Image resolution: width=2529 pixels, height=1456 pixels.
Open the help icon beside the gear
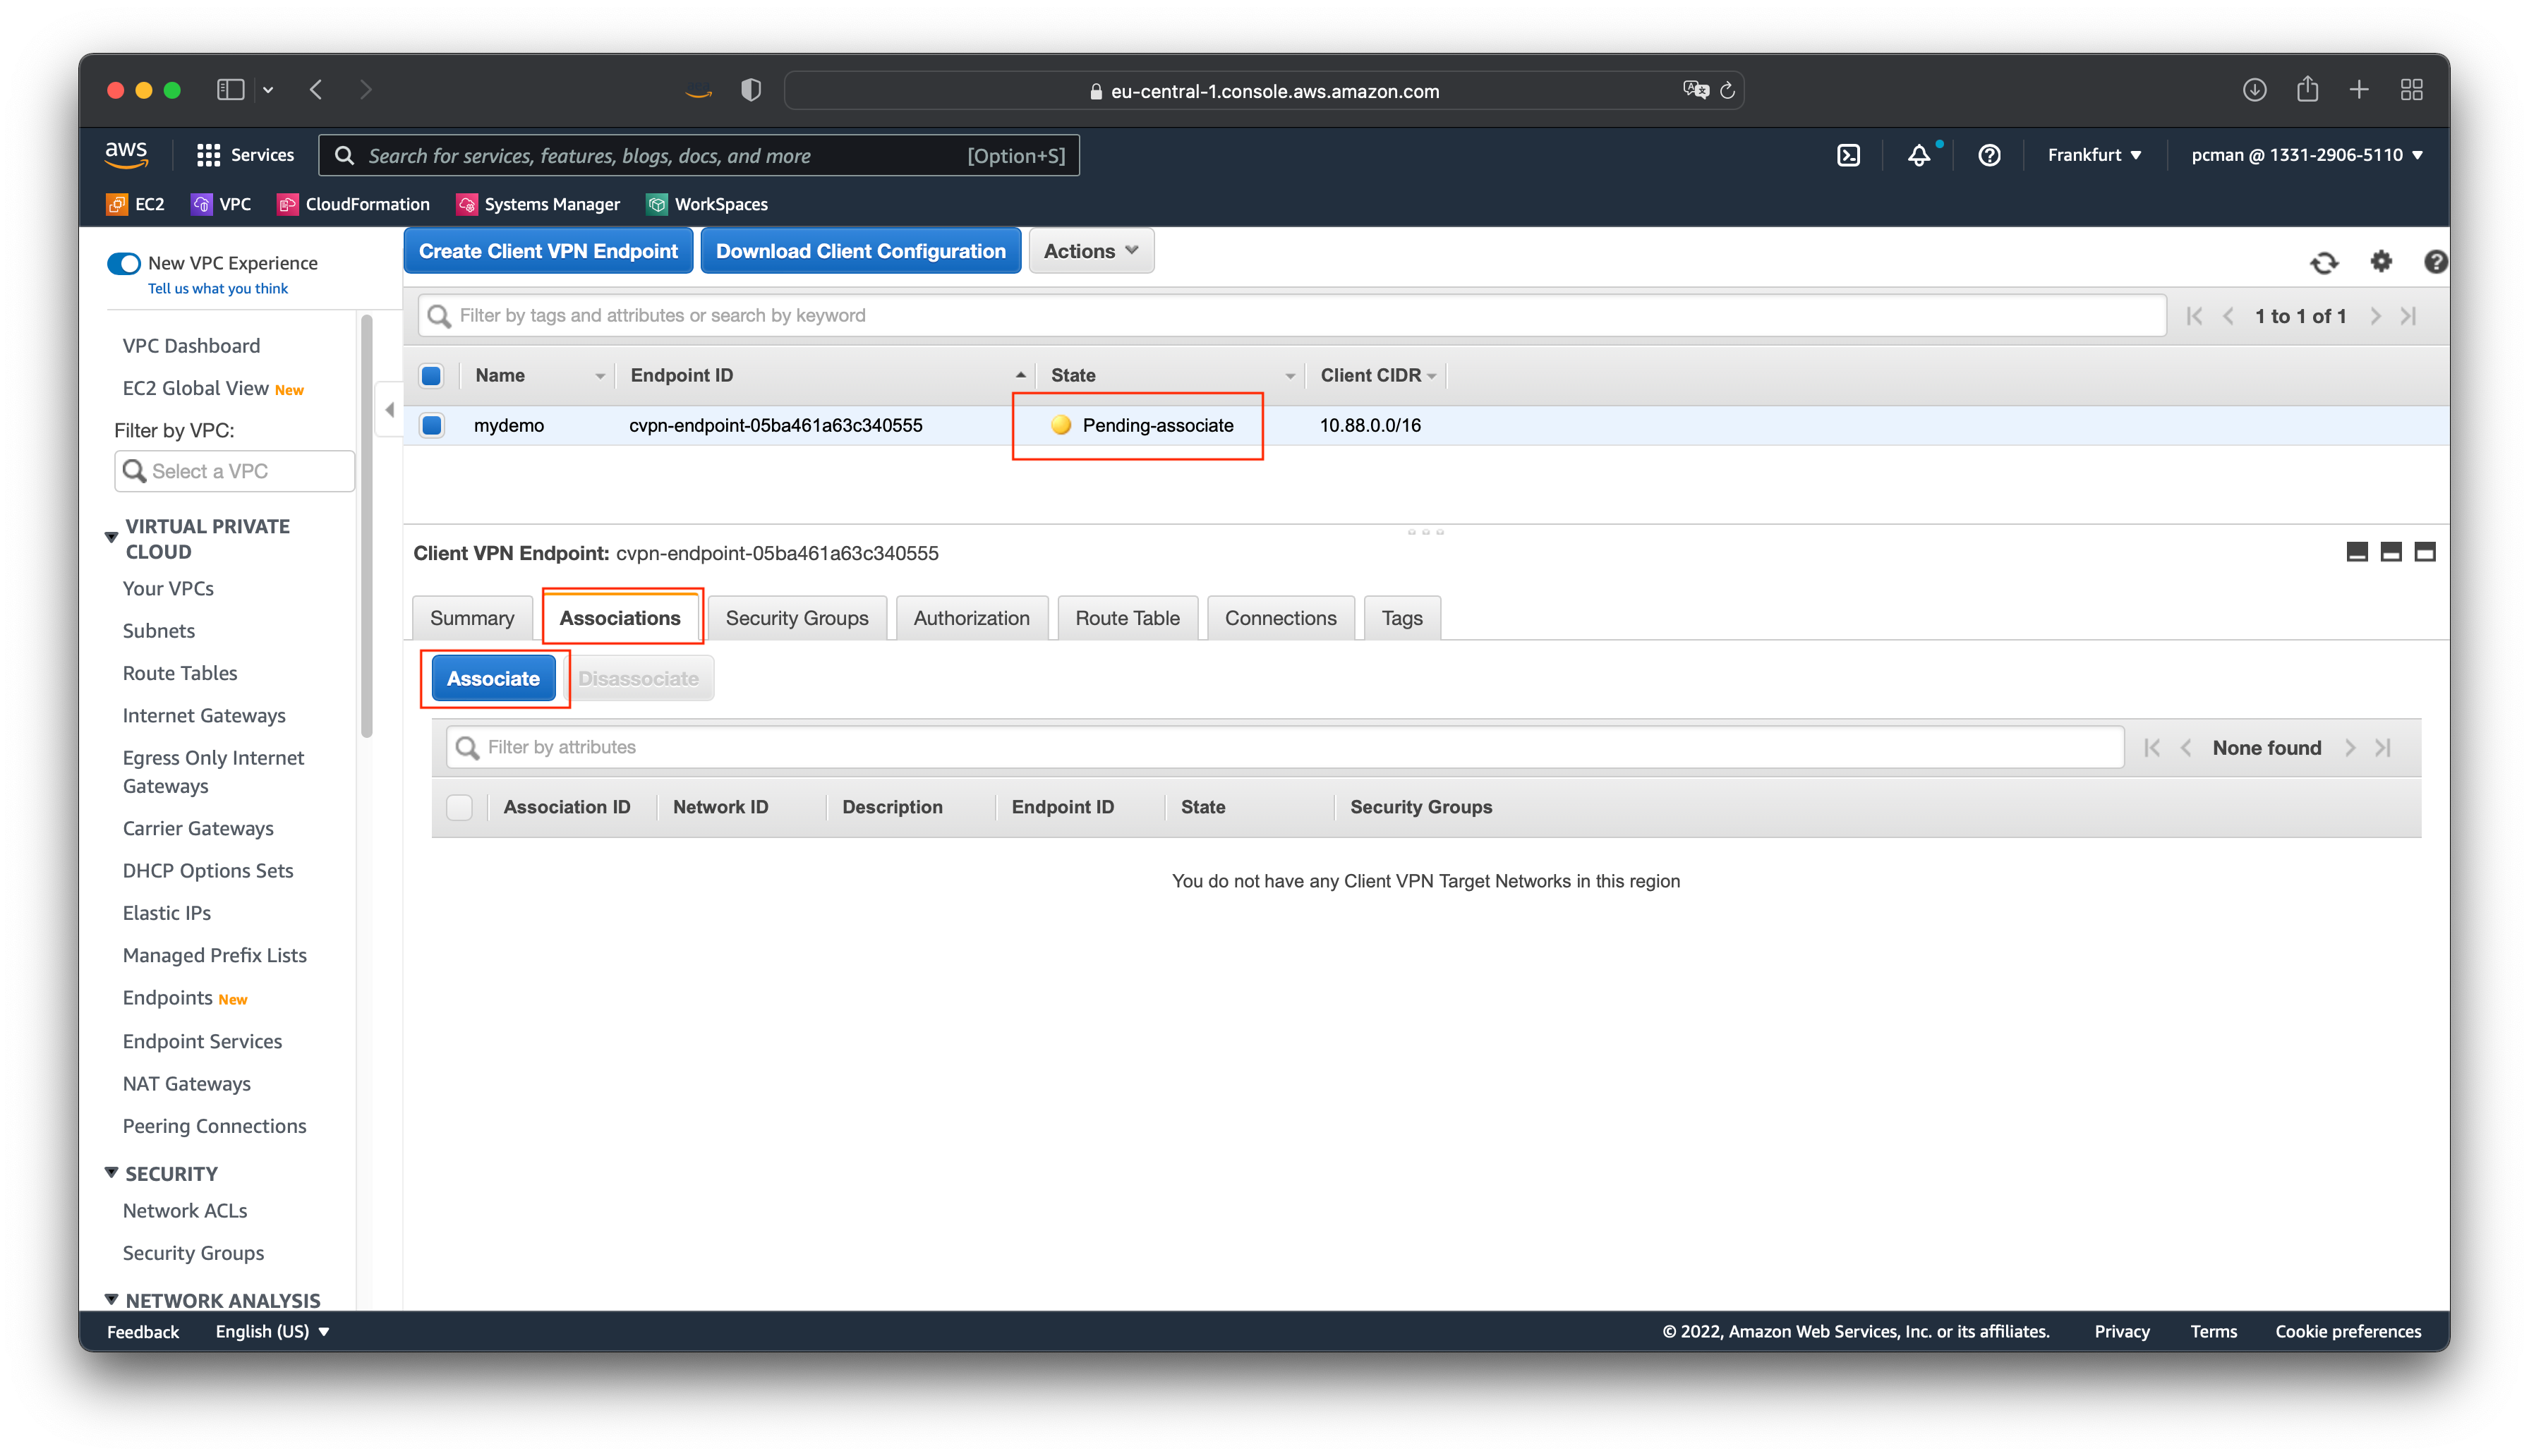2435,261
